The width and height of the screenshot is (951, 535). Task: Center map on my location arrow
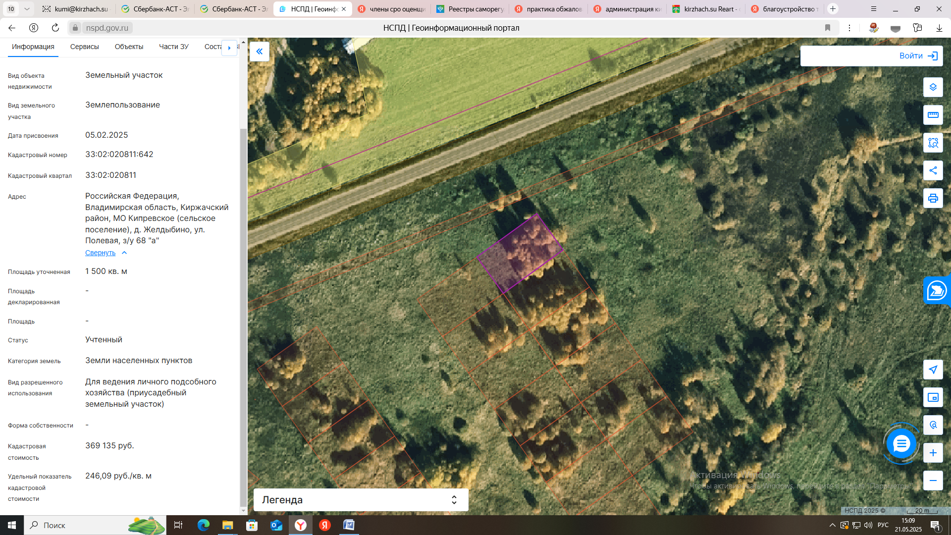(x=933, y=370)
